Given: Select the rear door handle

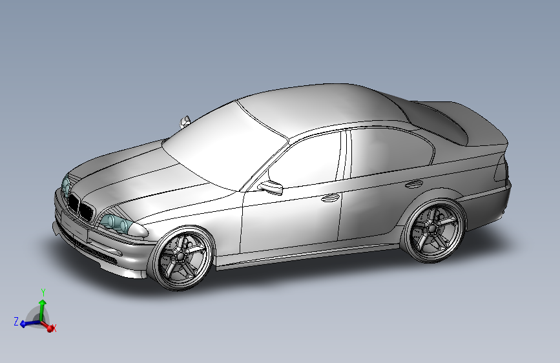Looking at the screenshot, I should [x=414, y=184].
